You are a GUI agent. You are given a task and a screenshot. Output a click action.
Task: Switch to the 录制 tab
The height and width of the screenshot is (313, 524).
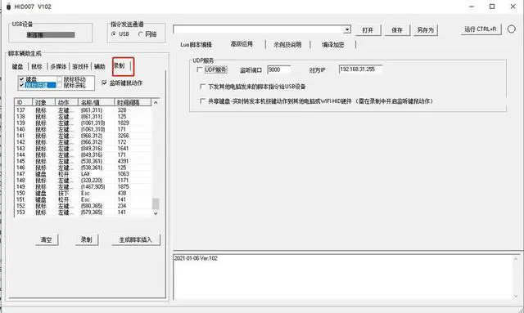[120, 65]
